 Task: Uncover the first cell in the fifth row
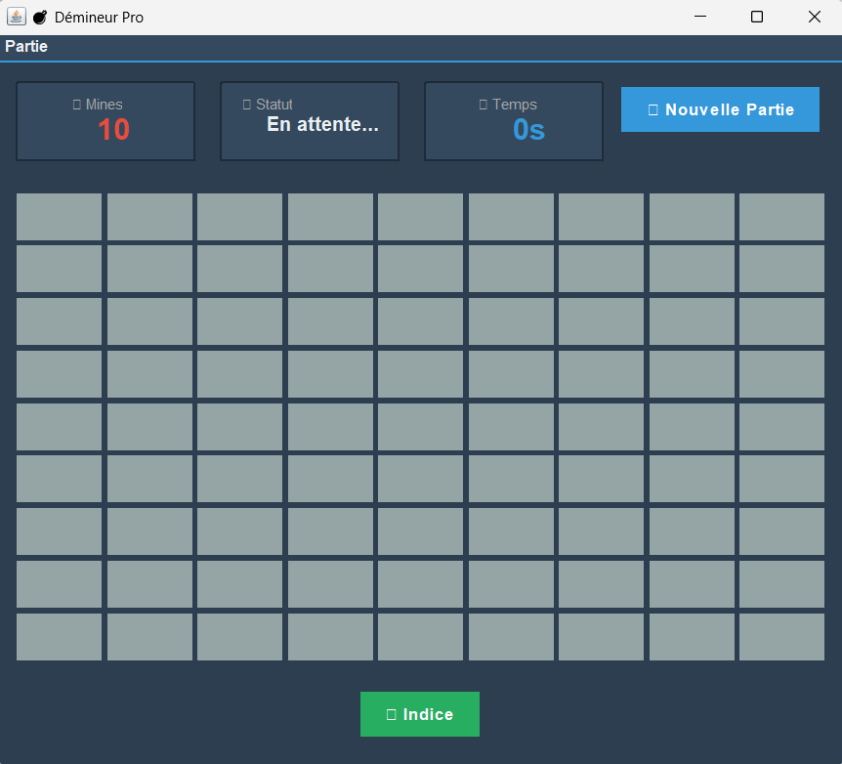click(59, 427)
